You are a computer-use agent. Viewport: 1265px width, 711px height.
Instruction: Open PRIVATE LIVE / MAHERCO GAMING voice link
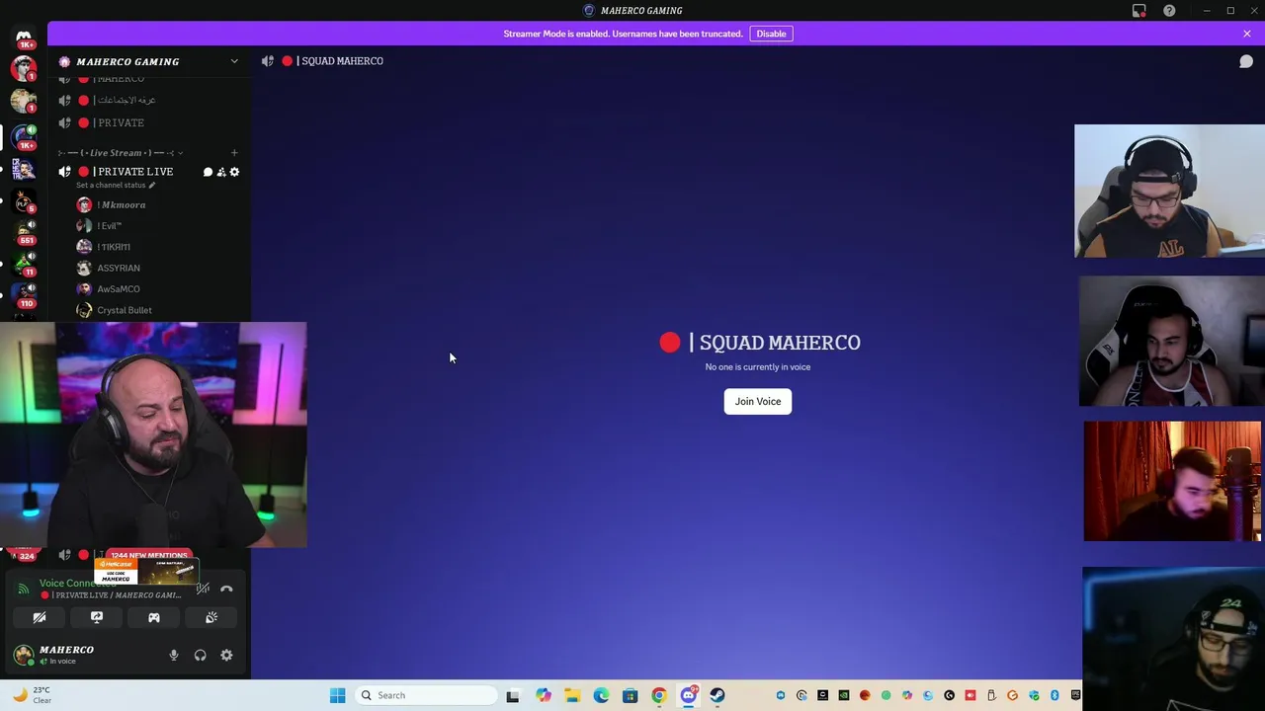coord(111,595)
